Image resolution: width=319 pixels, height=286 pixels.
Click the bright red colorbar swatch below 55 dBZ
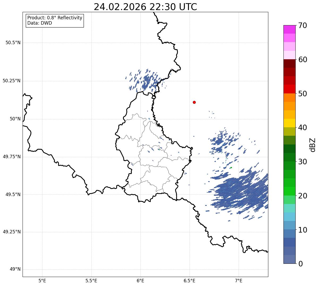pos(289,89)
